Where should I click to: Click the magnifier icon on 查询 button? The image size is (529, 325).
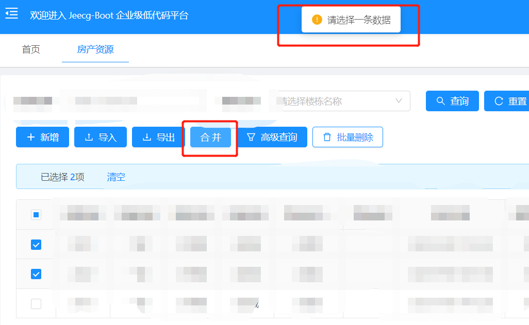(x=440, y=101)
